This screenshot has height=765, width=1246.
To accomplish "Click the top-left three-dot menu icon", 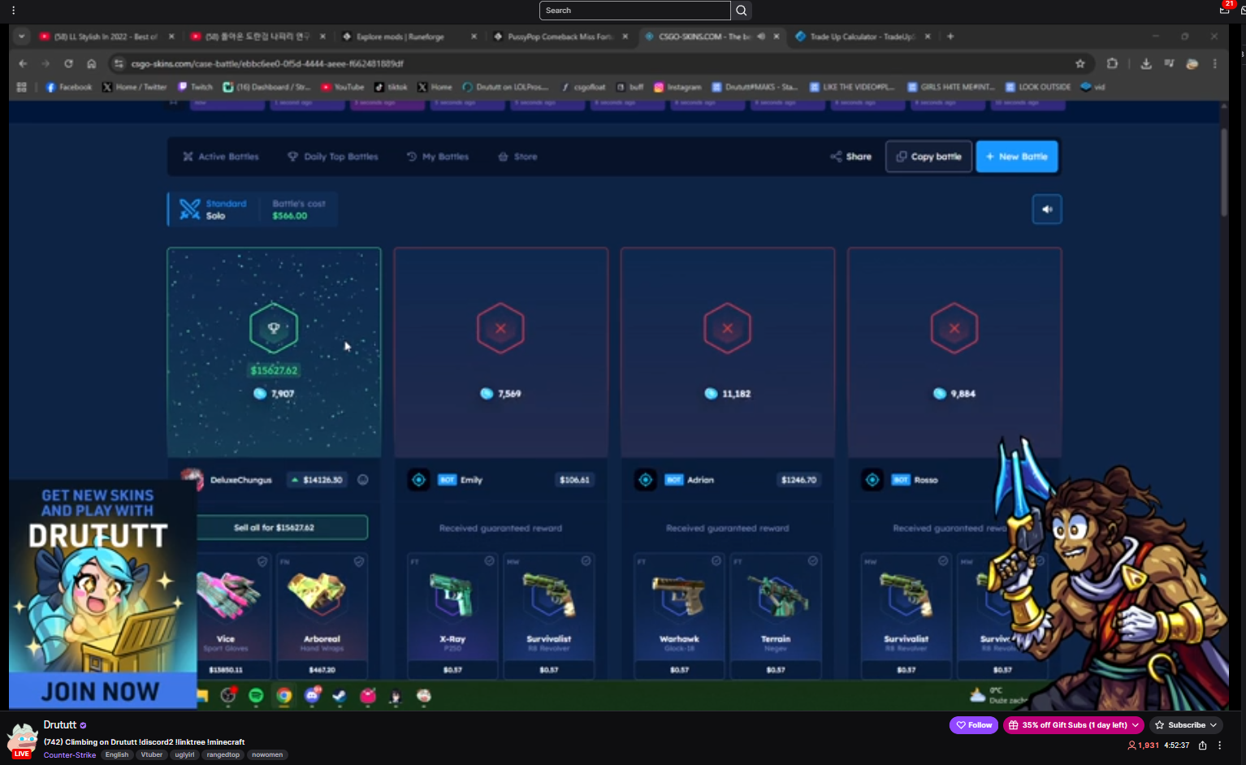I will coord(13,11).
